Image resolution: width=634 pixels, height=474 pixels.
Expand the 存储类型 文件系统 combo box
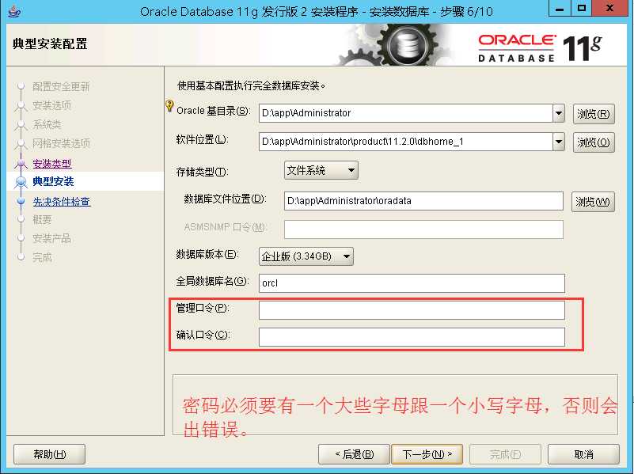[321, 170]
